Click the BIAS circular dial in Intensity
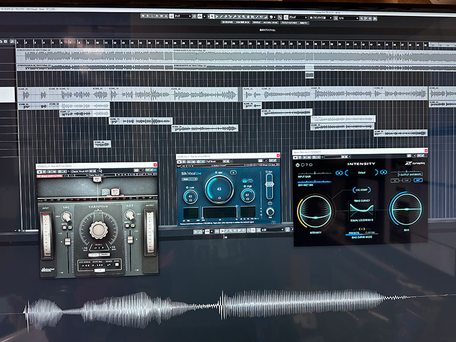This screenshot has height=342, width=456. 406,209
